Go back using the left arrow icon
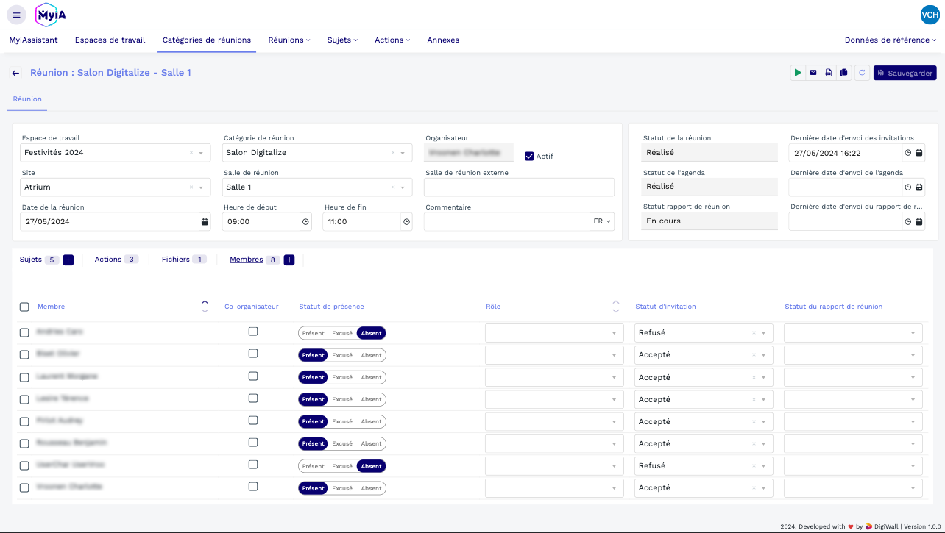 click(16, 74)
